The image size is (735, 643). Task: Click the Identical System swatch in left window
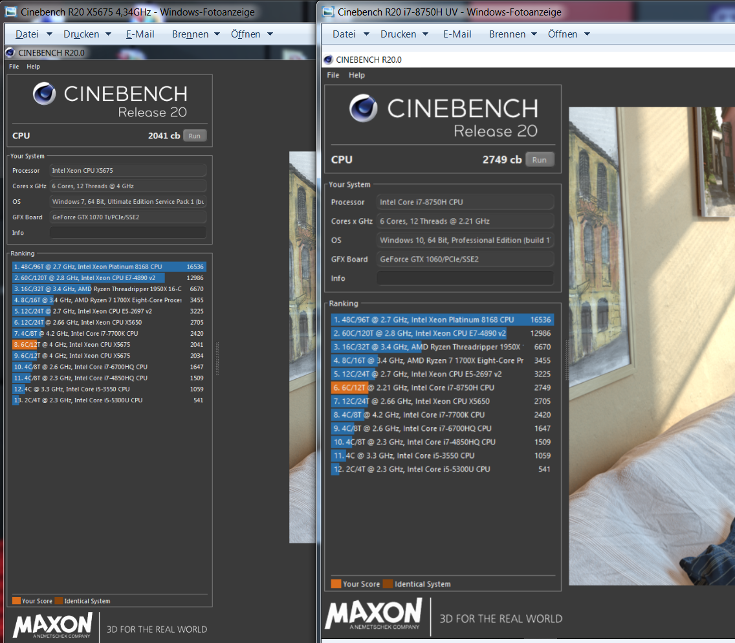[x=59, y=601]
